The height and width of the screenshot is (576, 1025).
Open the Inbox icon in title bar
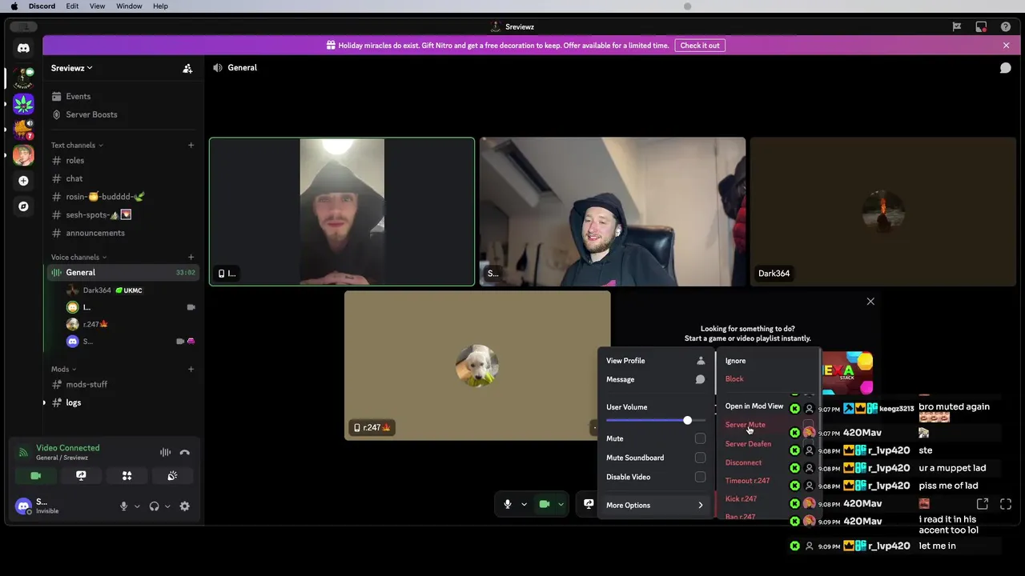click(x=981, y=26)
